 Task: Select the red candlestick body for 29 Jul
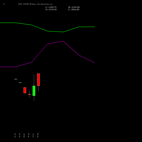pos(25,90)
